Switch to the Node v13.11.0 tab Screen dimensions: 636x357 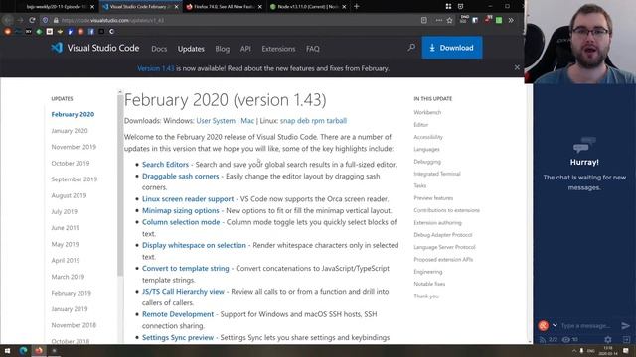[x=307, y=7]
